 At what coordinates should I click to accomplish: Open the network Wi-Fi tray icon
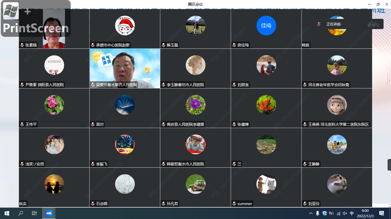click(x=338, y=213)
